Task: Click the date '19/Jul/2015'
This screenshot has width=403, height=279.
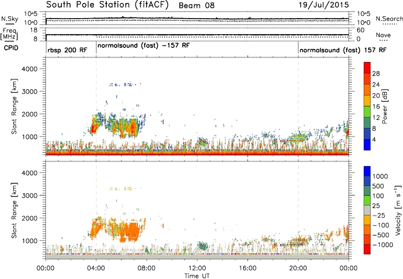Action: click(323, 5)
